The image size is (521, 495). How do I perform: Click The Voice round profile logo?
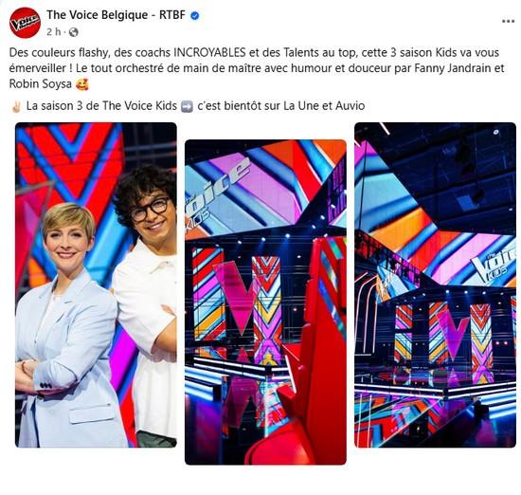pos(25,23)
